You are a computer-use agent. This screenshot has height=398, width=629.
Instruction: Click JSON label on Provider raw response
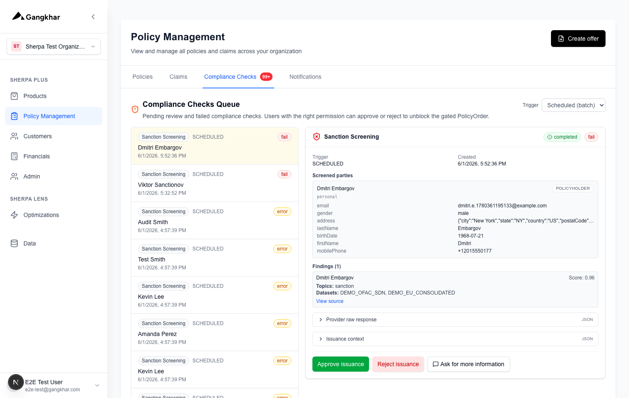[x=587, y=320]
